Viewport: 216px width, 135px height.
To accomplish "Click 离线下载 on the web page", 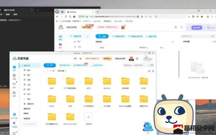I will click(x=151, y=36).
